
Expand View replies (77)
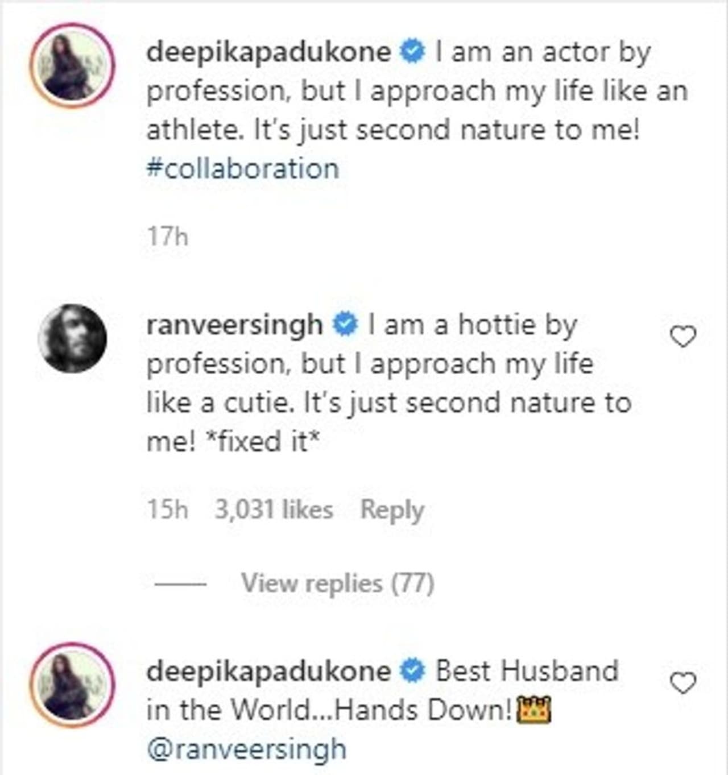337,583
